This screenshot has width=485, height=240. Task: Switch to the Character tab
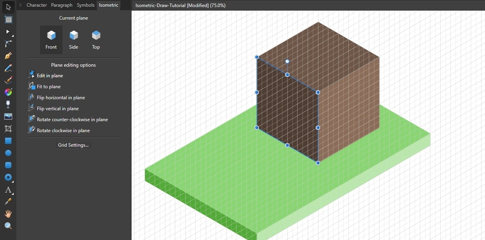click(37, 5)
